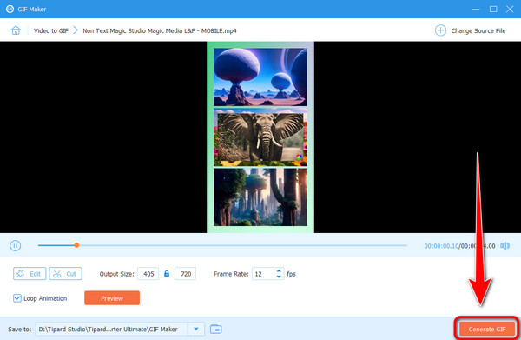Viewport: 521px width, 340px height.
Task: Click the orange Preview button
Action: (x=112, y=298)
